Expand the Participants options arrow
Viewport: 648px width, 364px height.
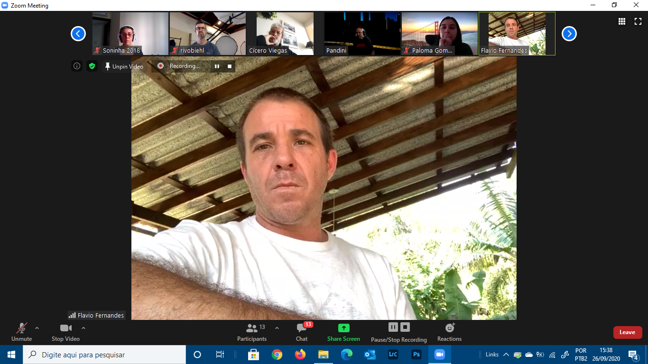[277, 328]
